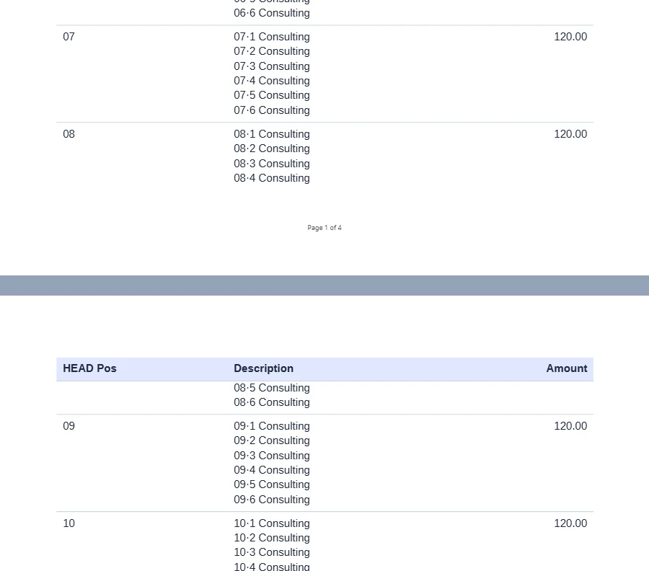
Task: Click the Amount column header
Action: coord(567,368)
